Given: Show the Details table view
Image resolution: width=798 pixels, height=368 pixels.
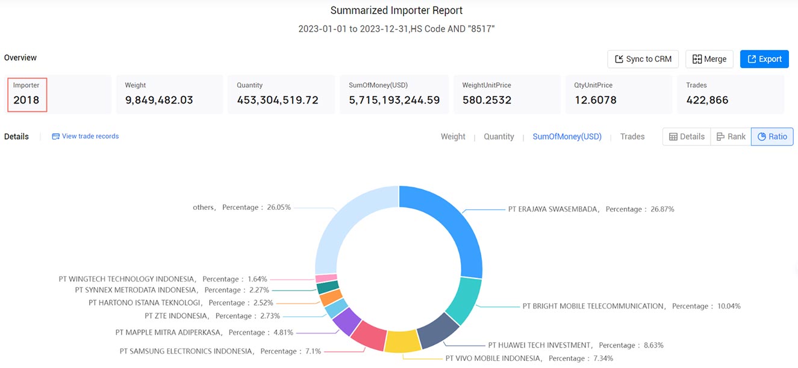Looking at the screenshot, I should click(687, 136).
